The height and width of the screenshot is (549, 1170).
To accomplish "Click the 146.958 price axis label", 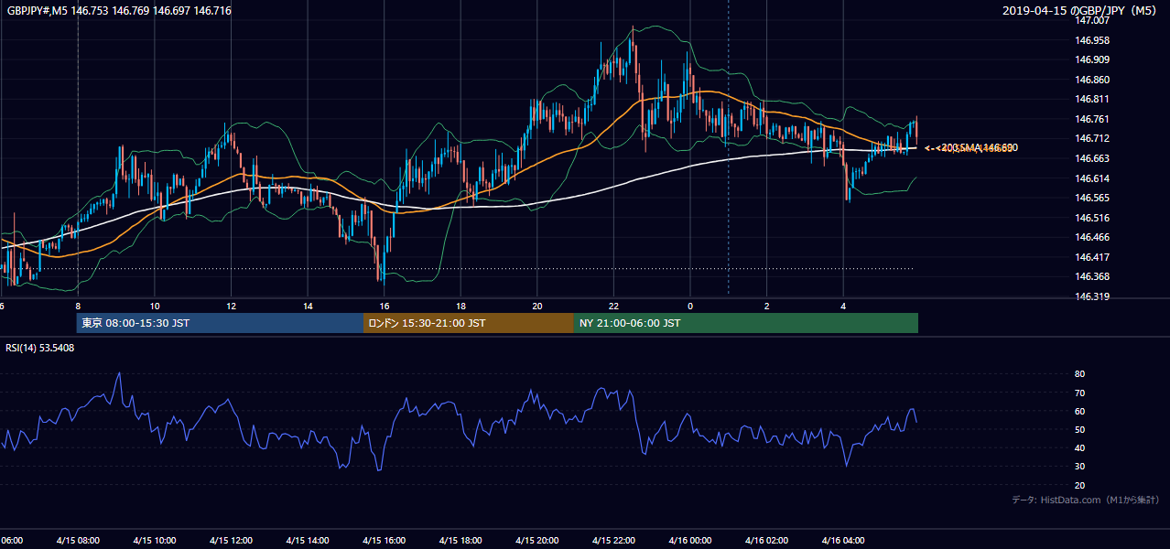I will click(x=1092, y=40).
